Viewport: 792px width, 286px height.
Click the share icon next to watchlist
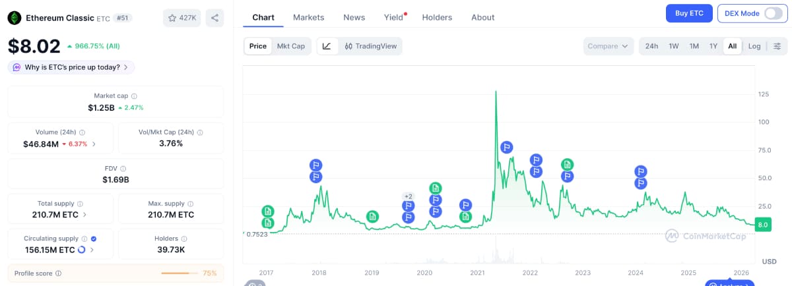214,18
